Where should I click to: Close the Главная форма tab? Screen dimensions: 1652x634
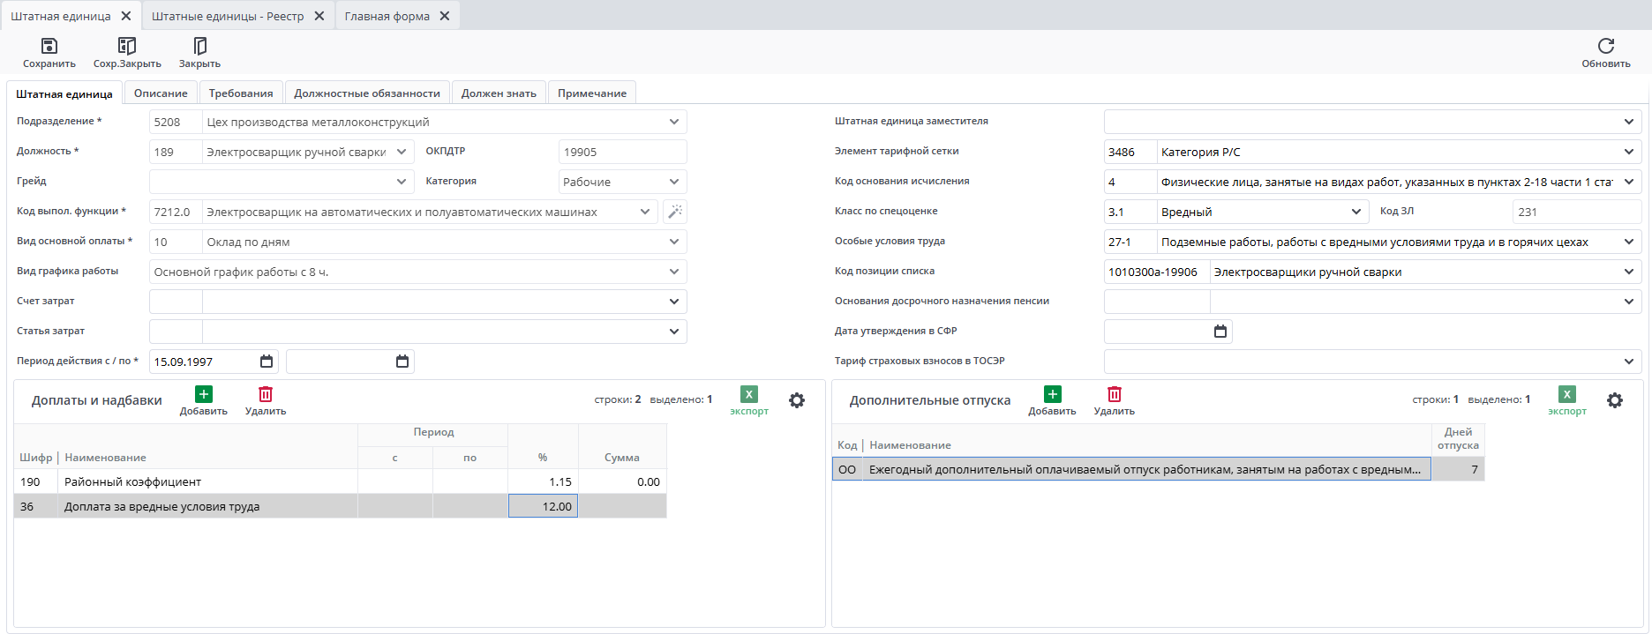tap(445, 16)
